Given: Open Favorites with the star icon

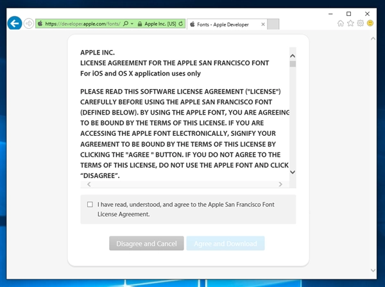Looking at the screenshot, I should coord(350,23).
